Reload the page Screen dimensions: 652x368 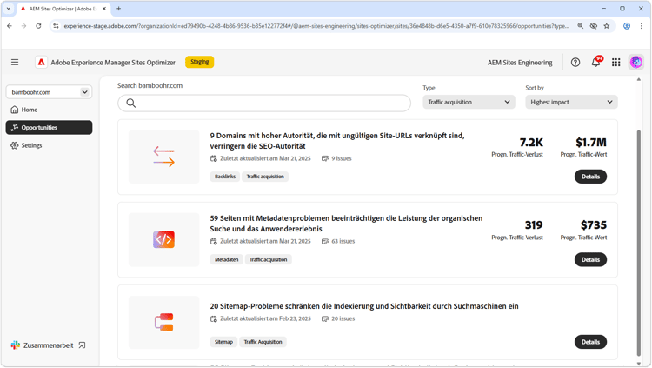coord(38,26)
